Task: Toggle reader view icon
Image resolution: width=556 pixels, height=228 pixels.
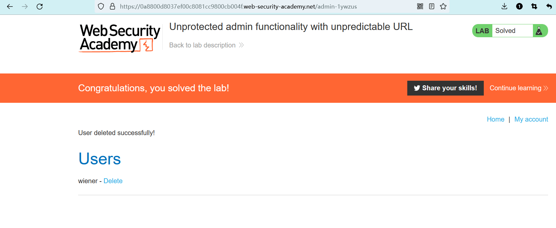Action: point(432,6)
